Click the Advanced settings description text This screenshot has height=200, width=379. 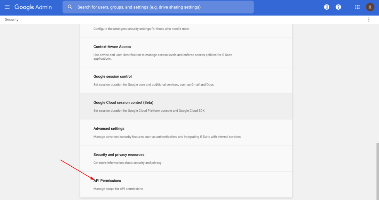click(x=167, y=137)
